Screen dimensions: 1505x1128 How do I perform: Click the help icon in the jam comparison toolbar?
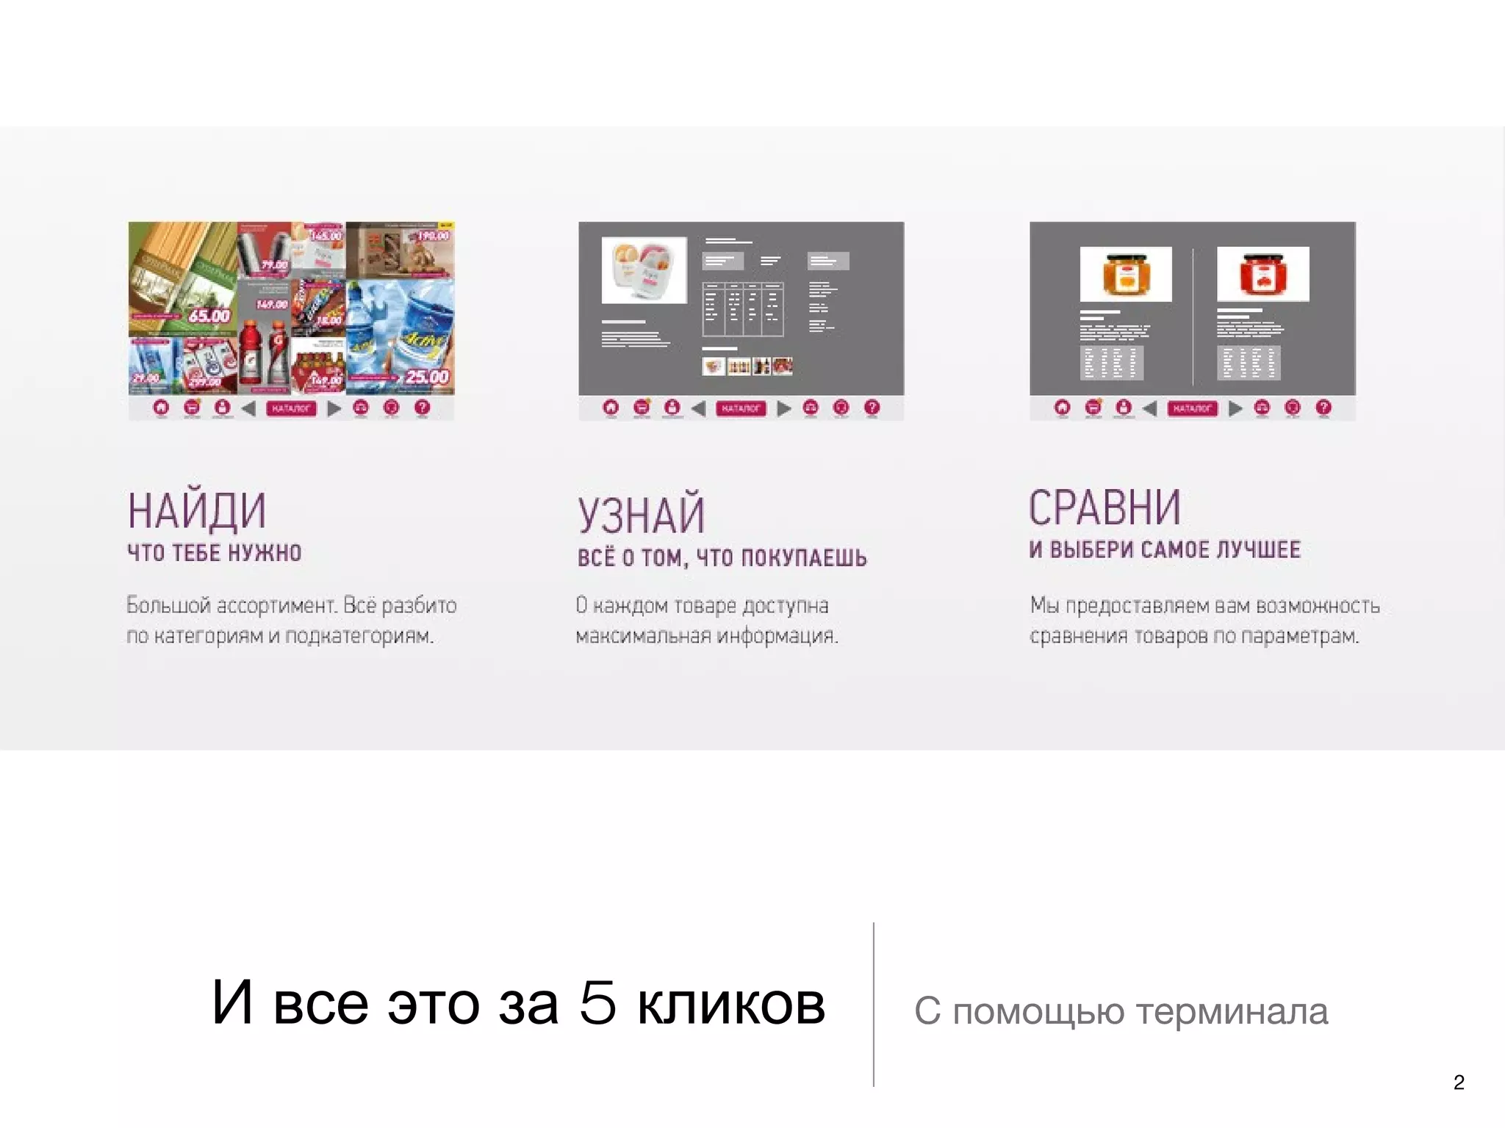pyautogui.click(x=1323, y=408)
